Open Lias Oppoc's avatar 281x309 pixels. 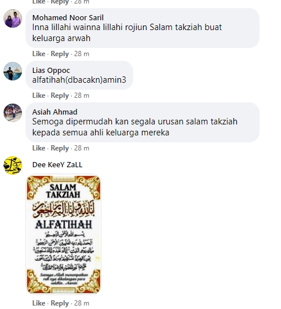[13, 71]
